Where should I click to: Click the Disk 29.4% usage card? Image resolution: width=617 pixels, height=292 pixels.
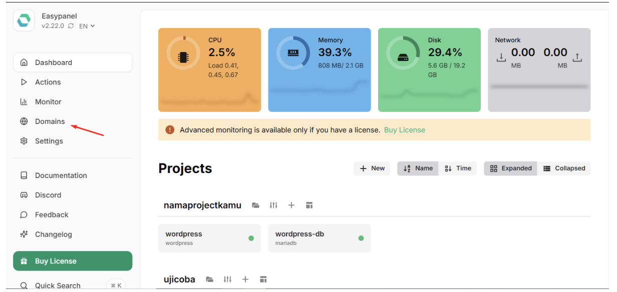(x=429, y=70)
